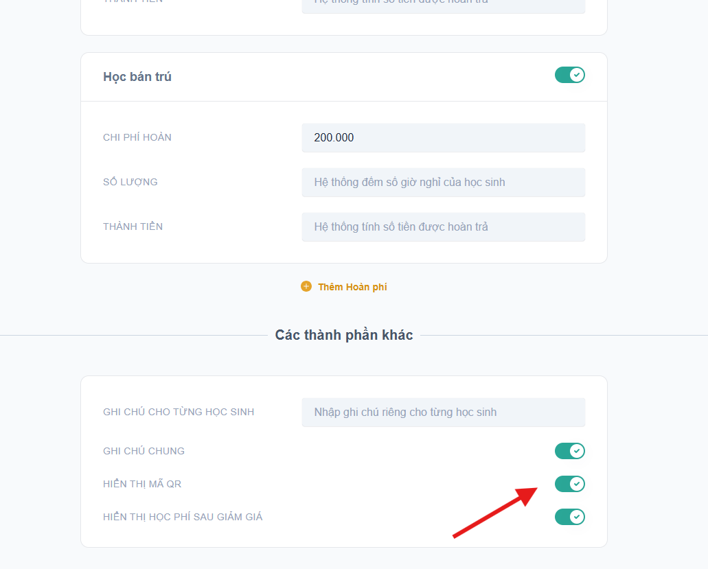
Task: Toggle the Học bán trú switch
Action: point(569,75)
